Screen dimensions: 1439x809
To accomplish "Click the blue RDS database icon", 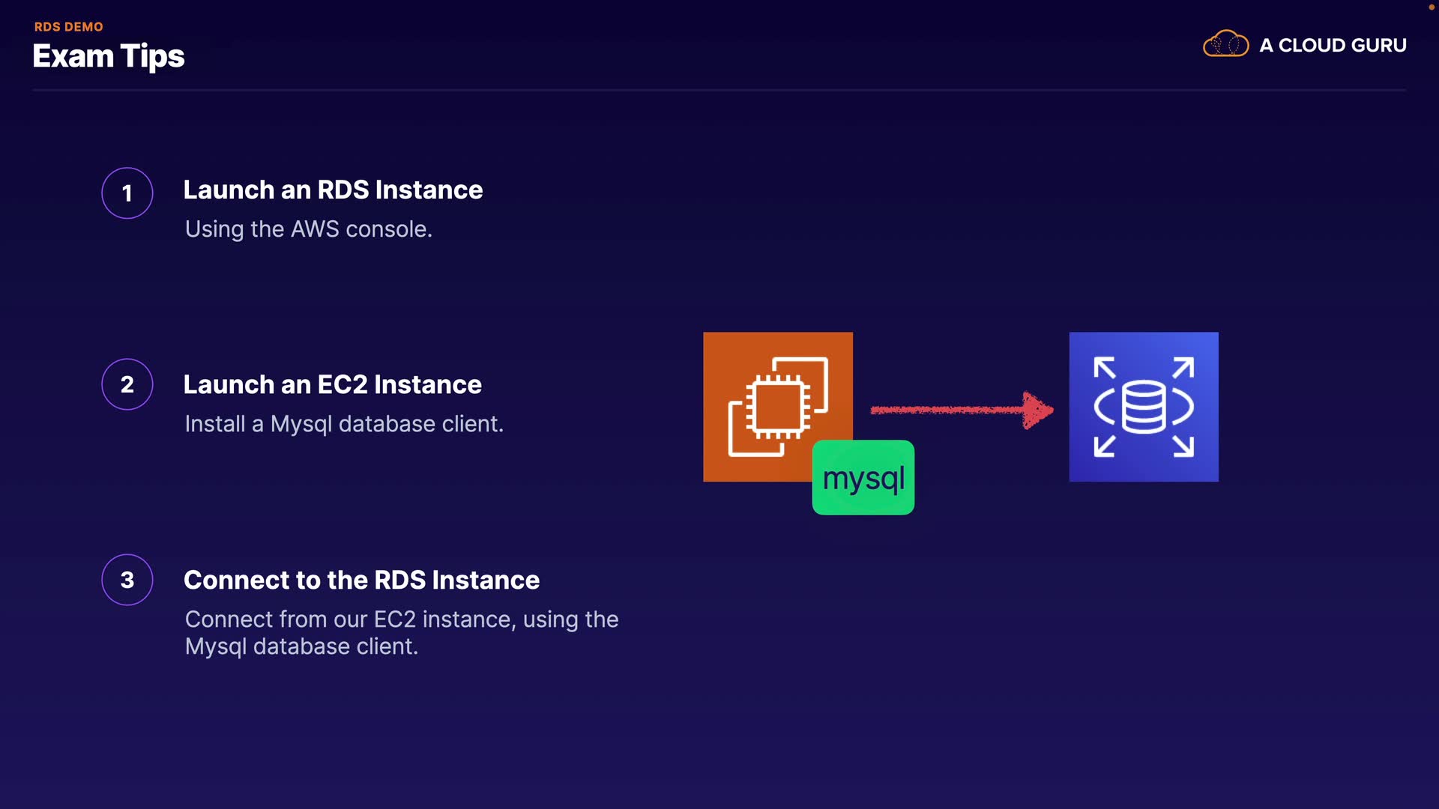I will click(x=1143, y=407).
